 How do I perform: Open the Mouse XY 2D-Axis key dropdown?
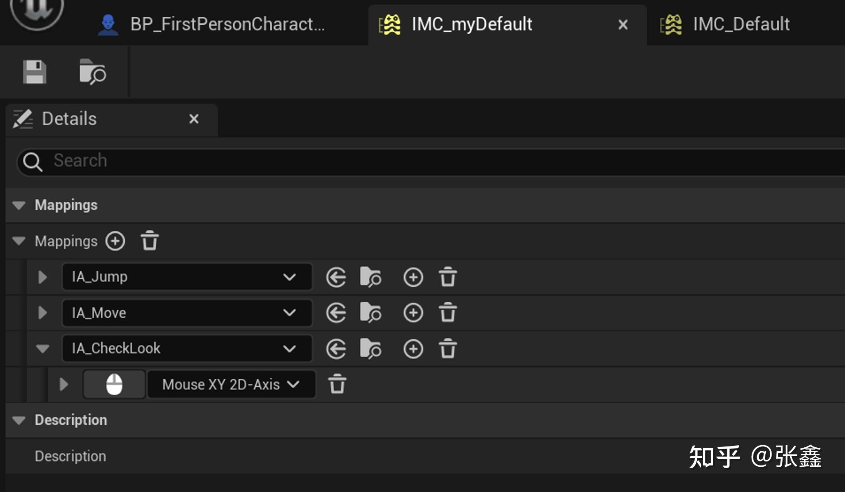click(231, 384)
